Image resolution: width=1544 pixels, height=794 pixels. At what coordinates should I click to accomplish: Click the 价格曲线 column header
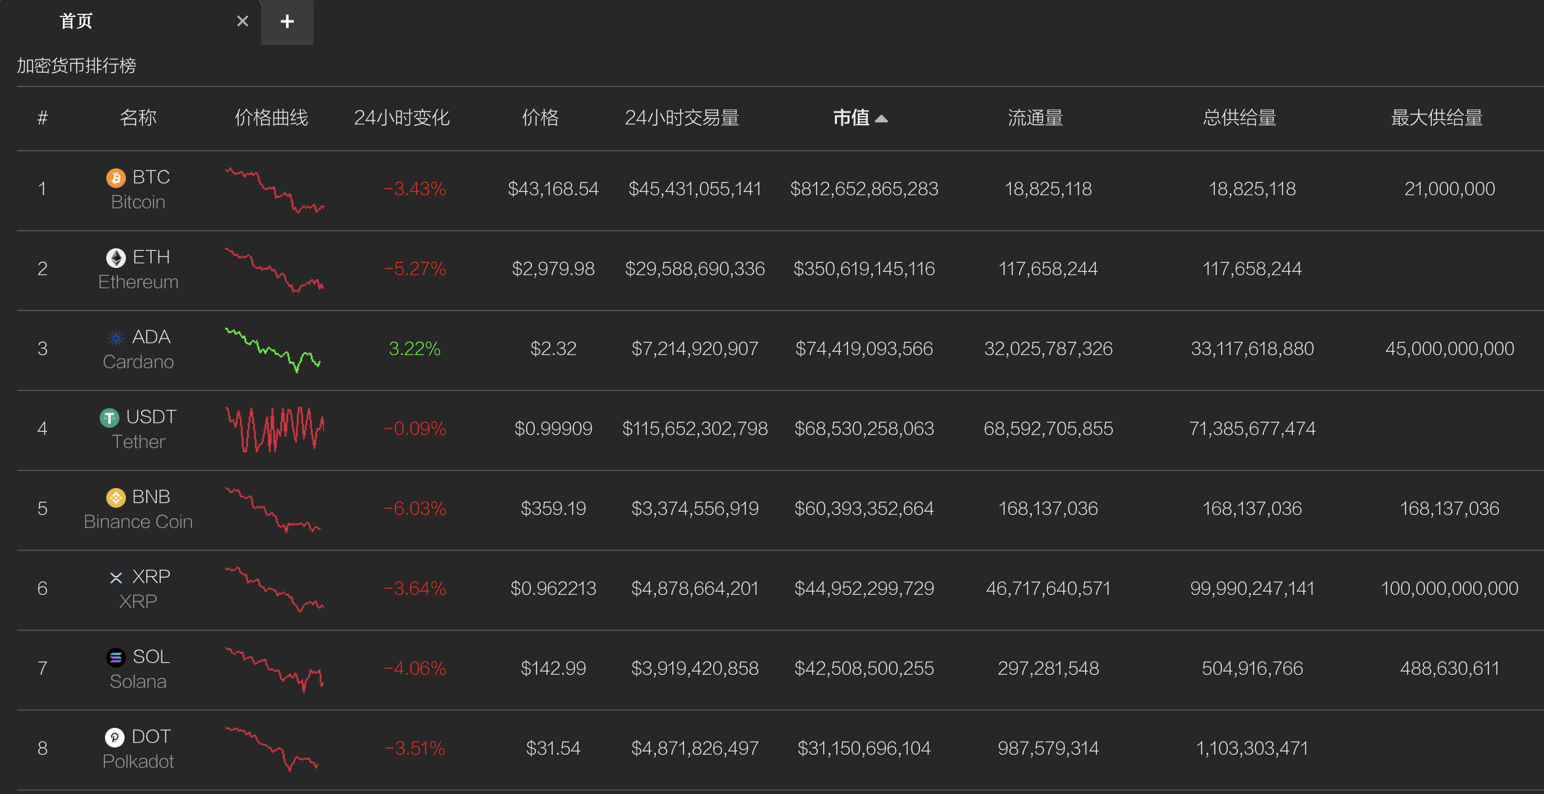[271, 118]
